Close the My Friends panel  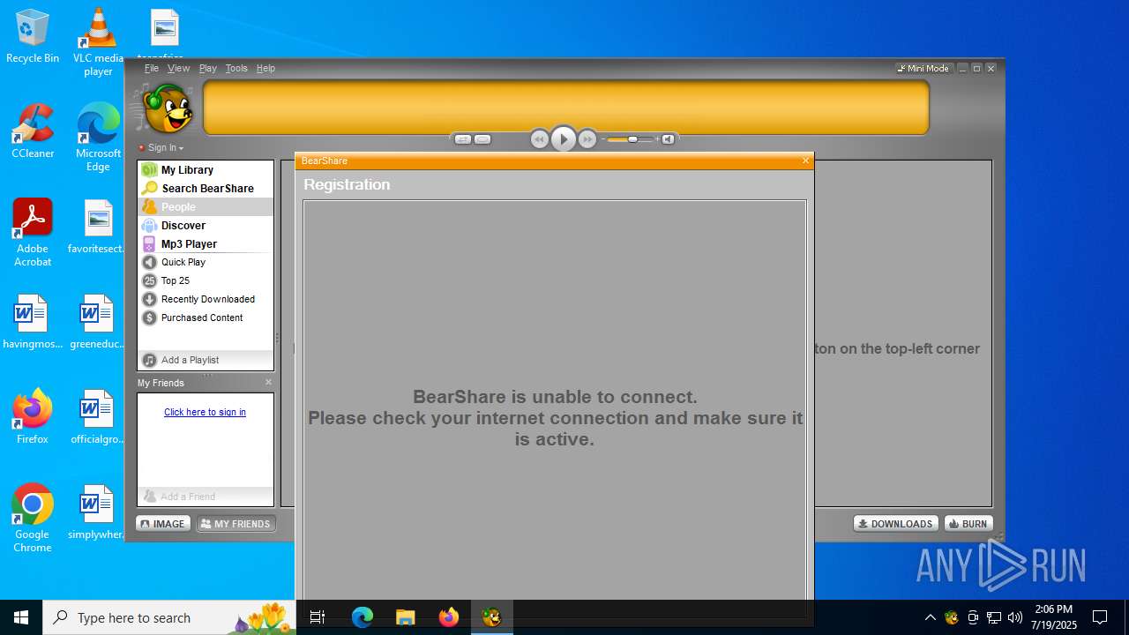click(x=269, y=382)
